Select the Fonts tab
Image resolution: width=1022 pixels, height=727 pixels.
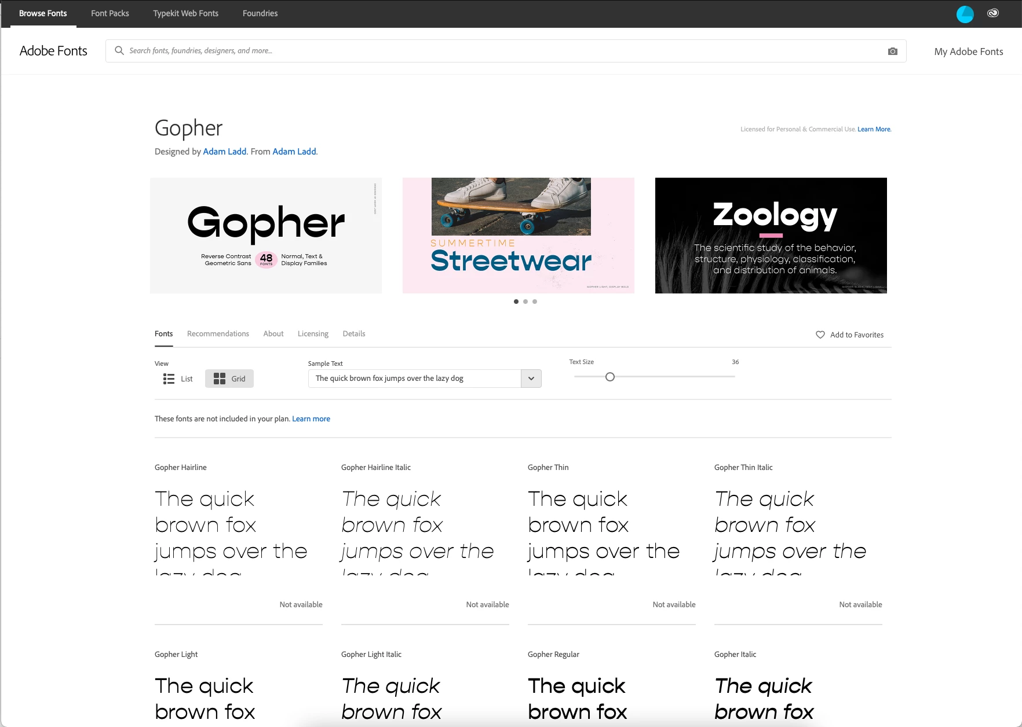click(x=164, y=333)
